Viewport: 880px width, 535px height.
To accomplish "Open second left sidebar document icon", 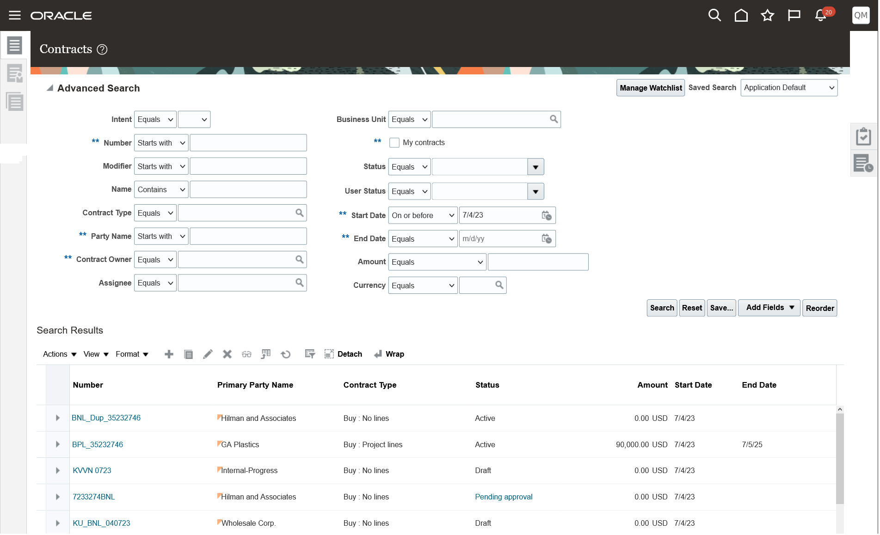I will 15,73.
